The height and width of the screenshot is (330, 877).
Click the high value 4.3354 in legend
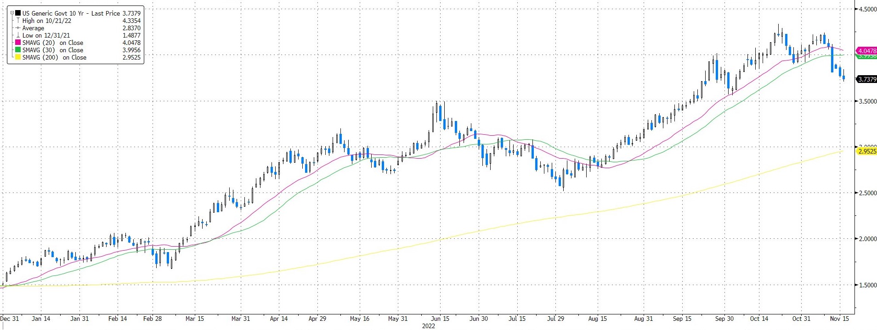coord(131,21)
